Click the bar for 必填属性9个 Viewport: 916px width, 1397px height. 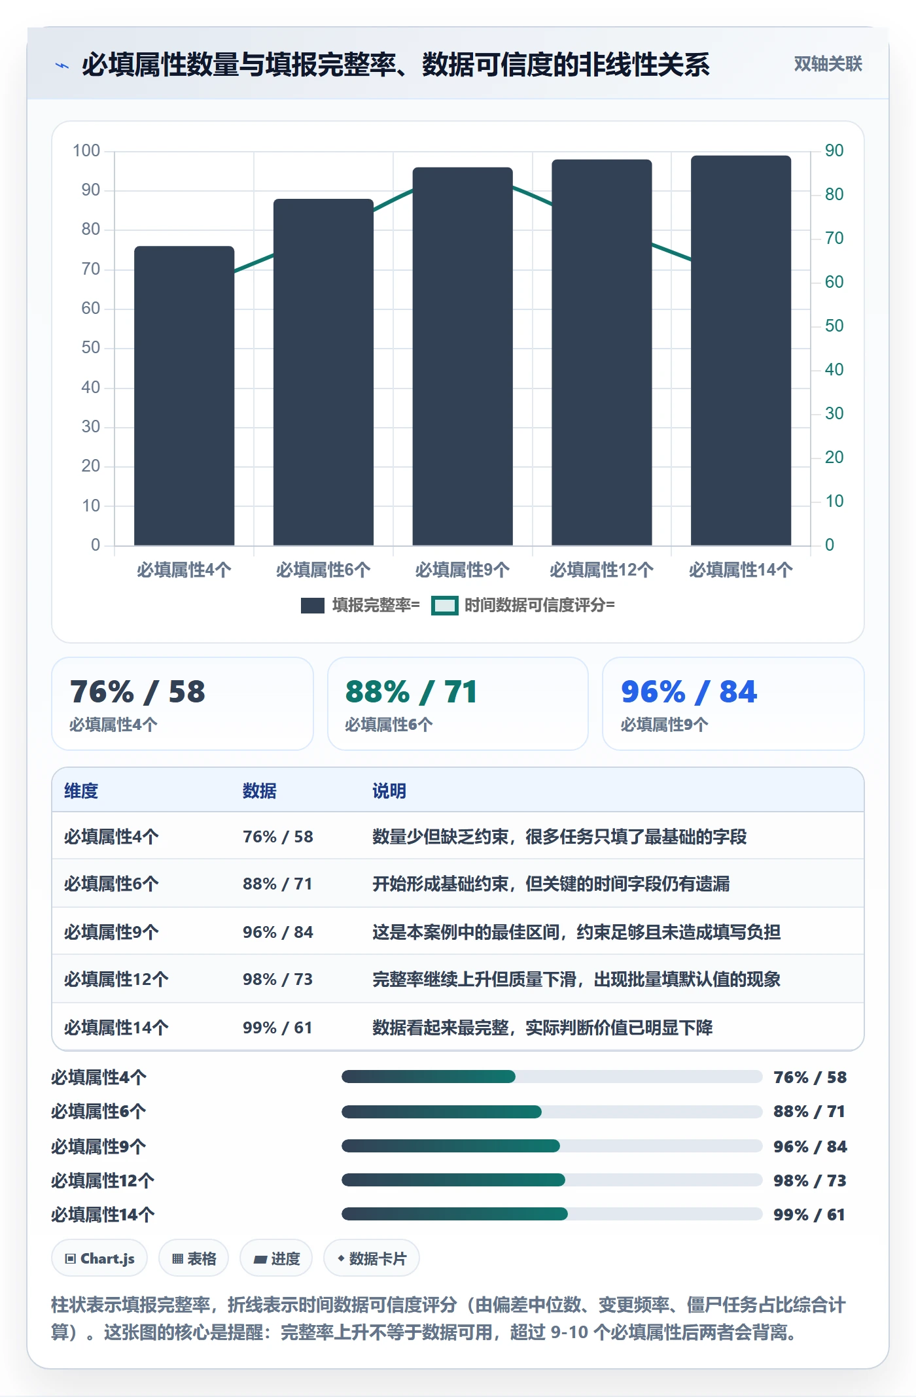(463, 356)
